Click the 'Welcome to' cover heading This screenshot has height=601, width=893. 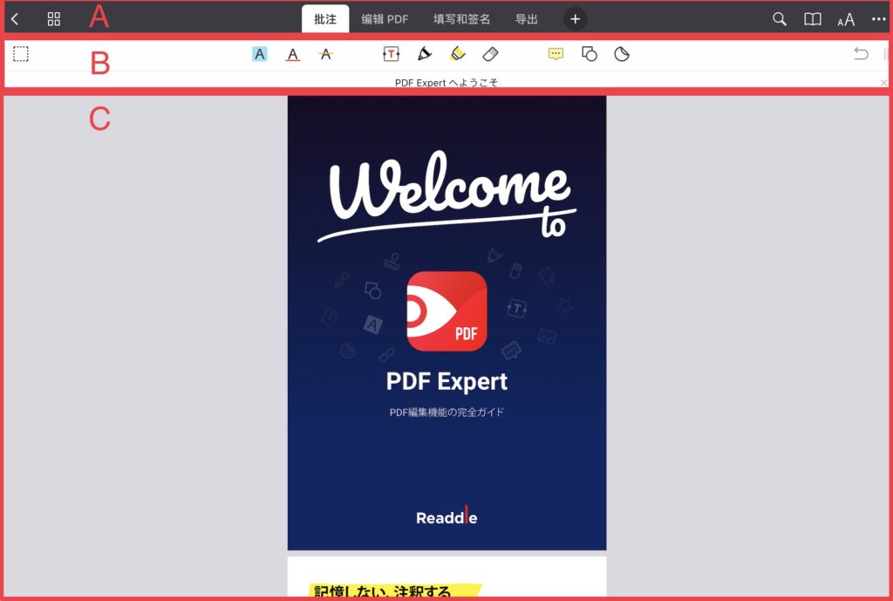pyautogui.click(x=447, y=195)
